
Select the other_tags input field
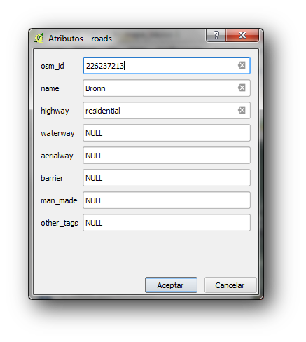point(167,223)
